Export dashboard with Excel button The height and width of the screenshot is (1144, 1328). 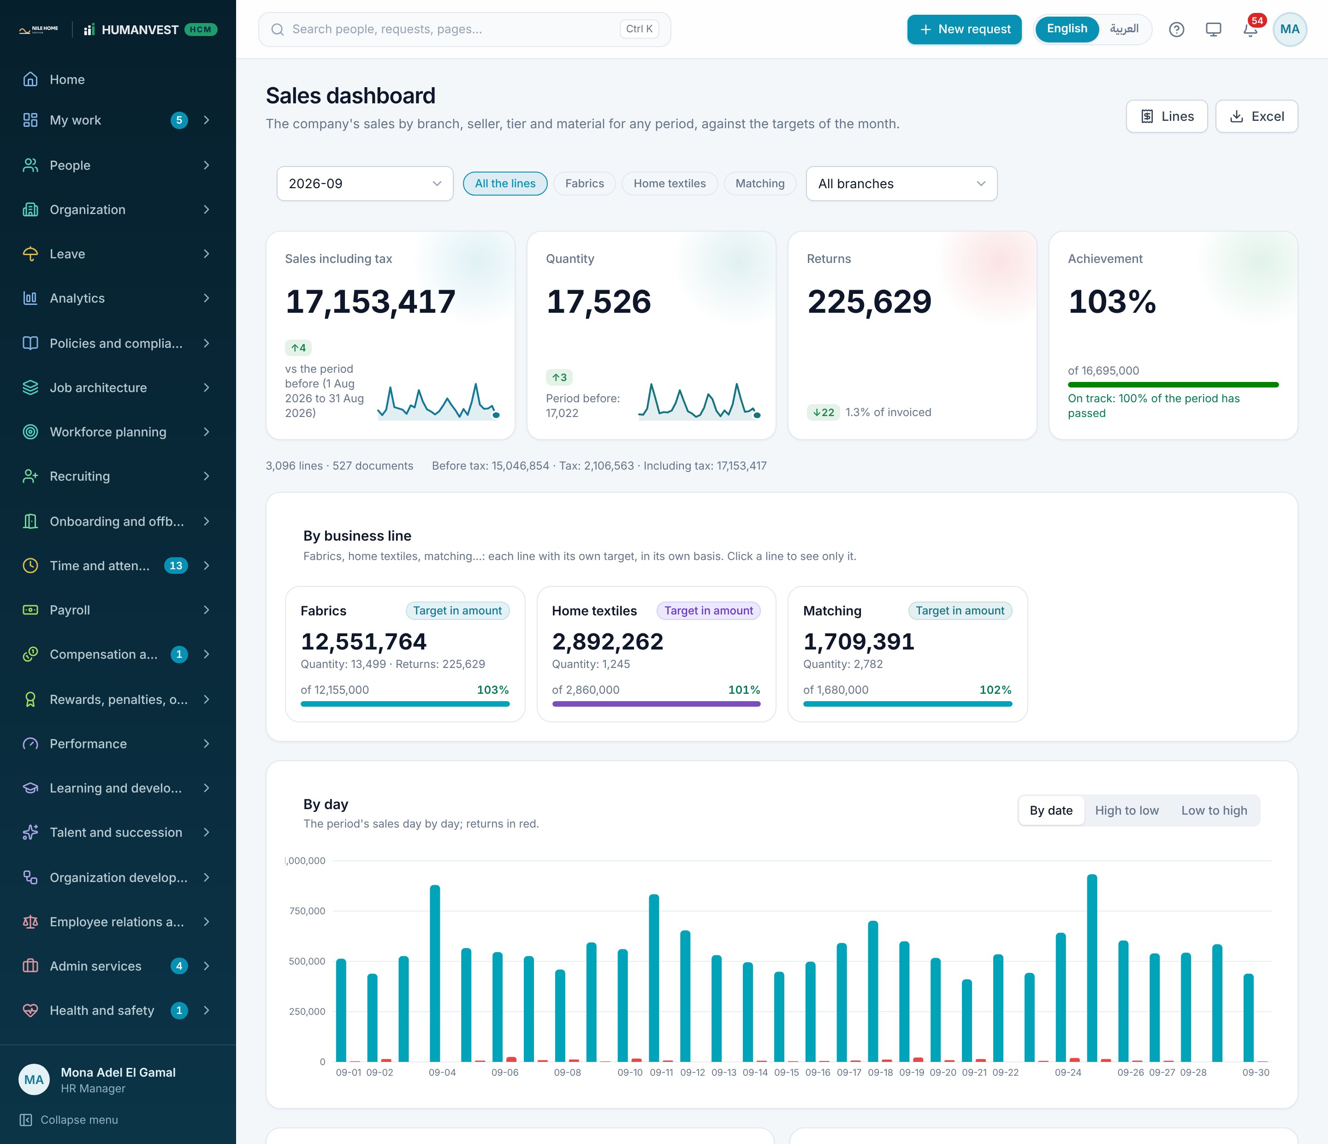pyautogui.click(x=1256, y=116)
